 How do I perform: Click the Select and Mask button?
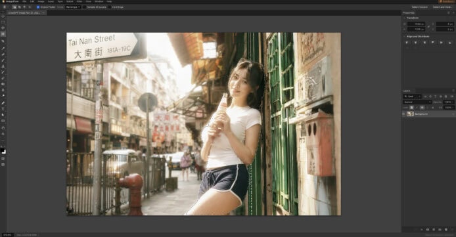coord(442,7)
